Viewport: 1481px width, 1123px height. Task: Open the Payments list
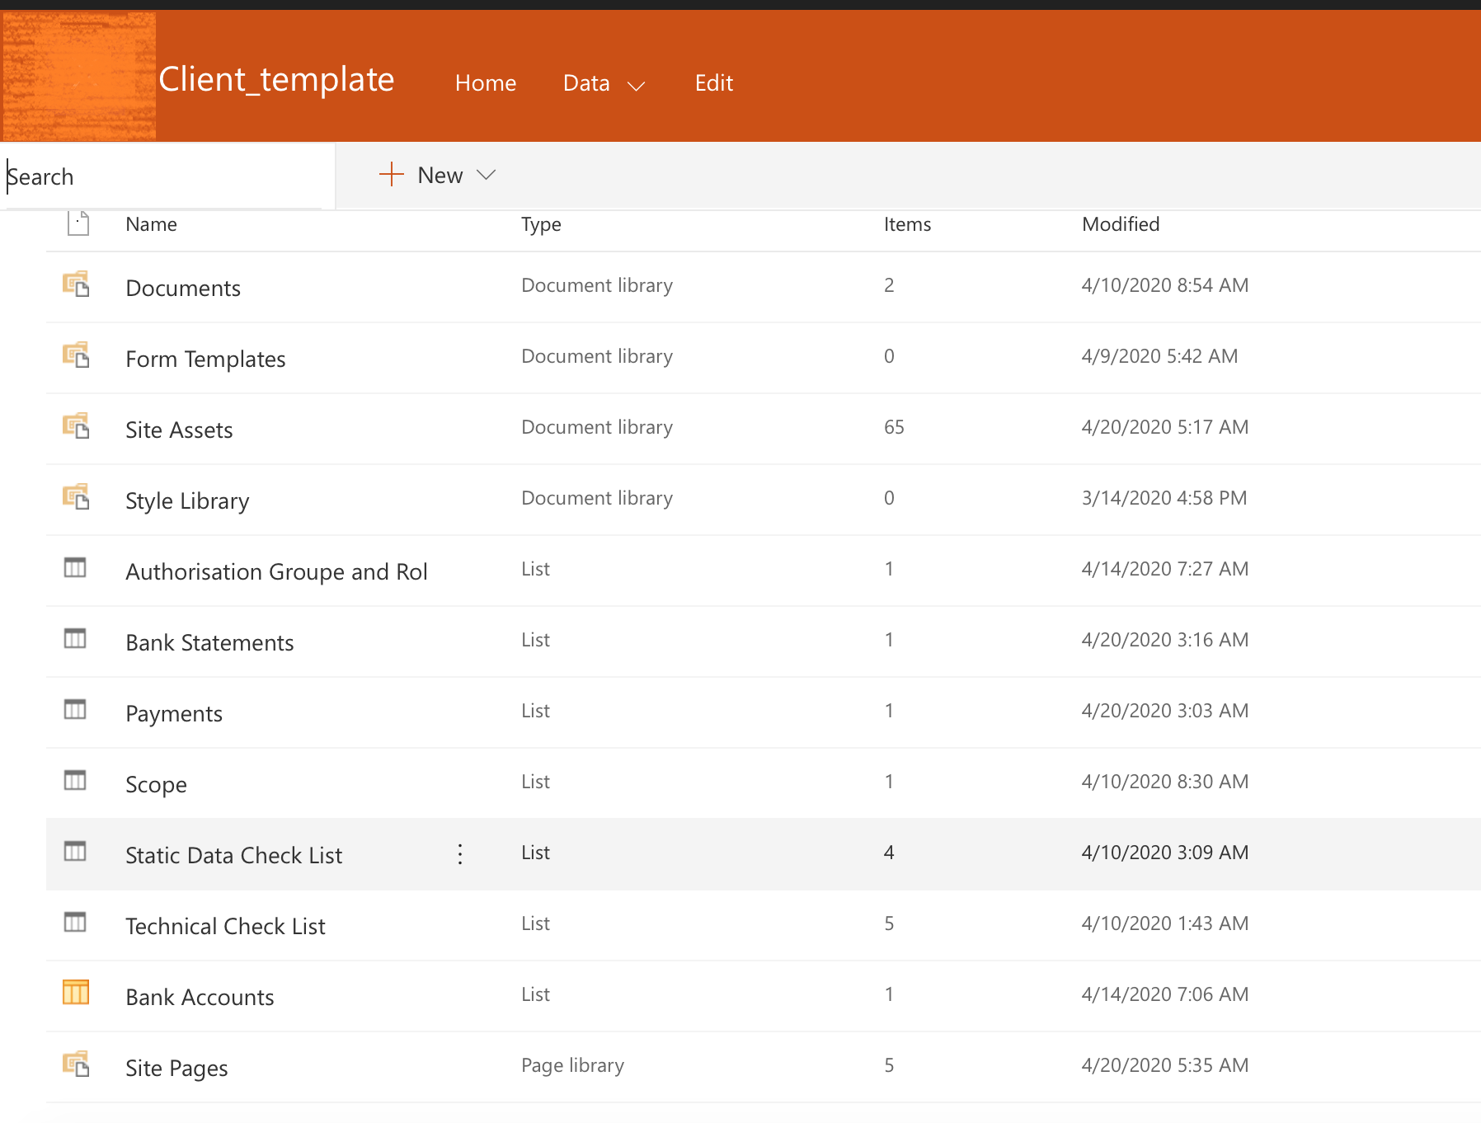point(174,714)
